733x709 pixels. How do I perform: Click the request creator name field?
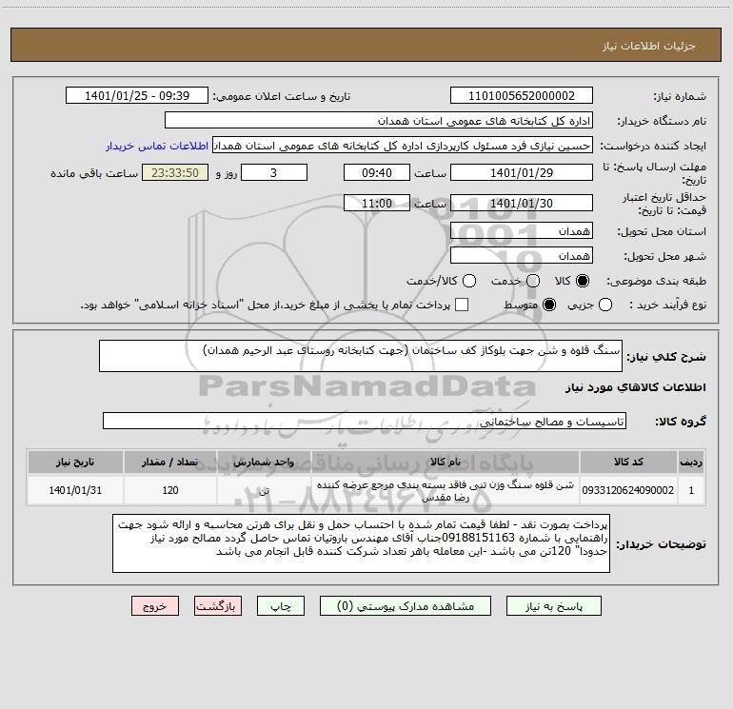403,145
